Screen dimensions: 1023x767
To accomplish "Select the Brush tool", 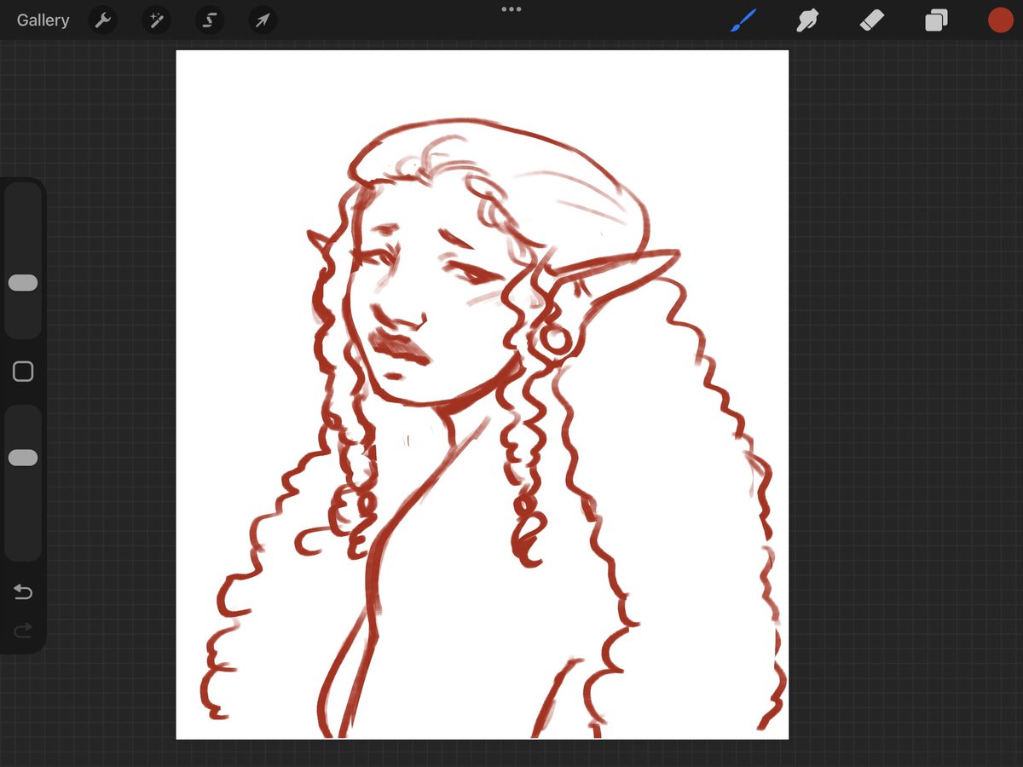I will 743,20.
